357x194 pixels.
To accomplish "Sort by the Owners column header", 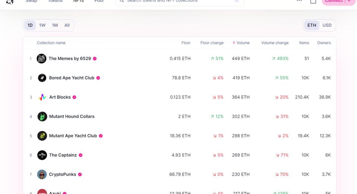I will (324, 43).
